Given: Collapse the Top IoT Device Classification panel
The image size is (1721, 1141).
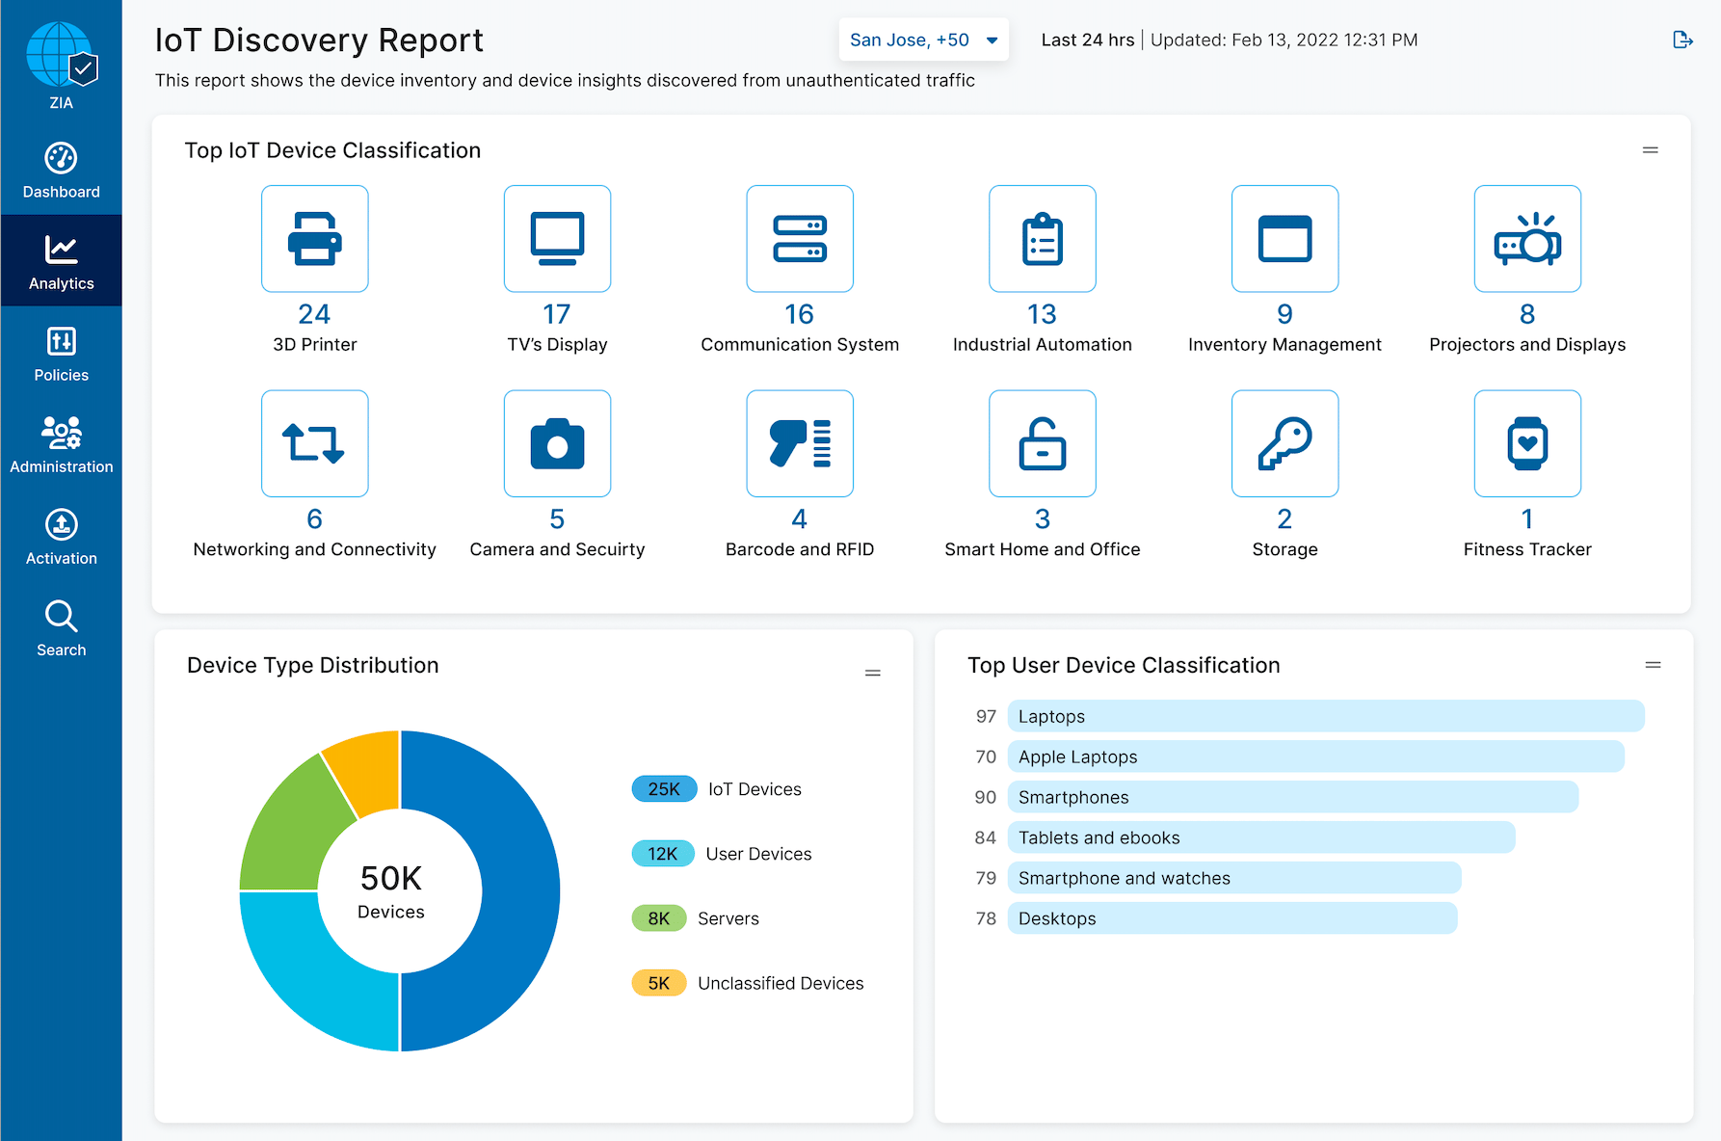Looking at the screenshot, I should [1650, 150].
